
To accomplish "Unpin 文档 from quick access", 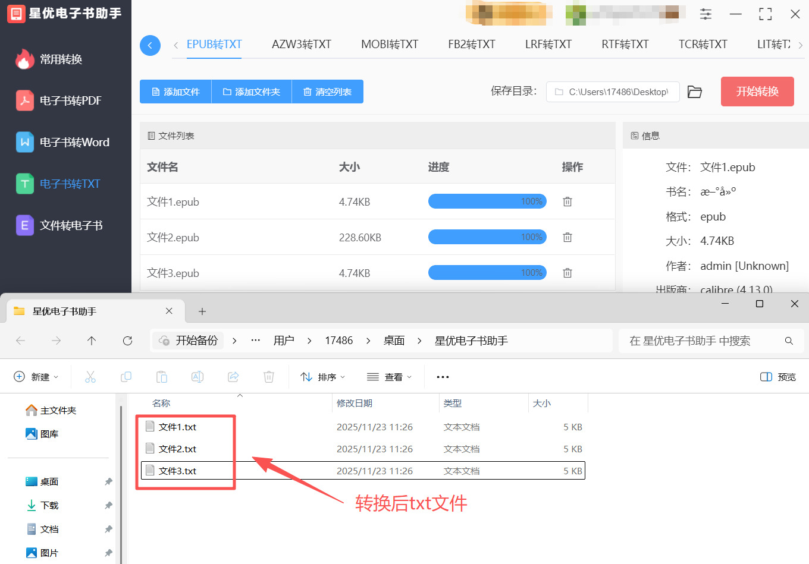I will coord(108,528).
